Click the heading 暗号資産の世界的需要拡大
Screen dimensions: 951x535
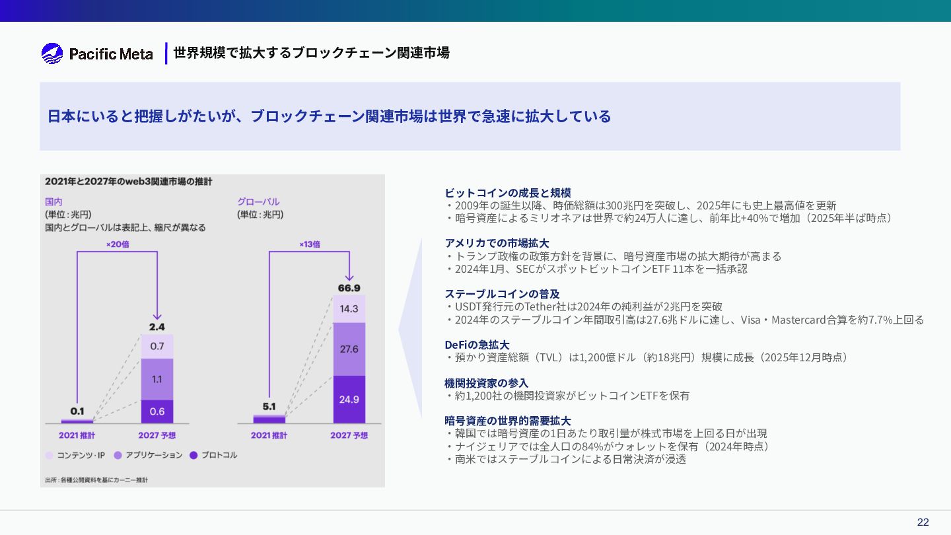508,421
